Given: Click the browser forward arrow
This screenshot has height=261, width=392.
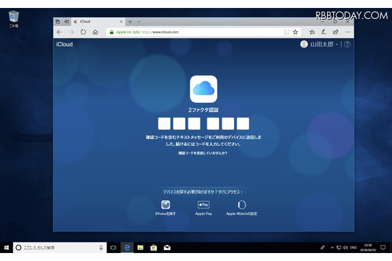Looking at the screenshot, I should click(71, 32).
